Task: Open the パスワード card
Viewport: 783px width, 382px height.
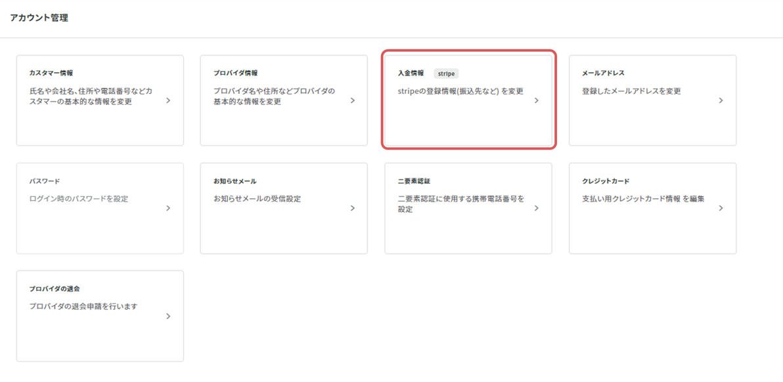Action: tap(100, 208)
